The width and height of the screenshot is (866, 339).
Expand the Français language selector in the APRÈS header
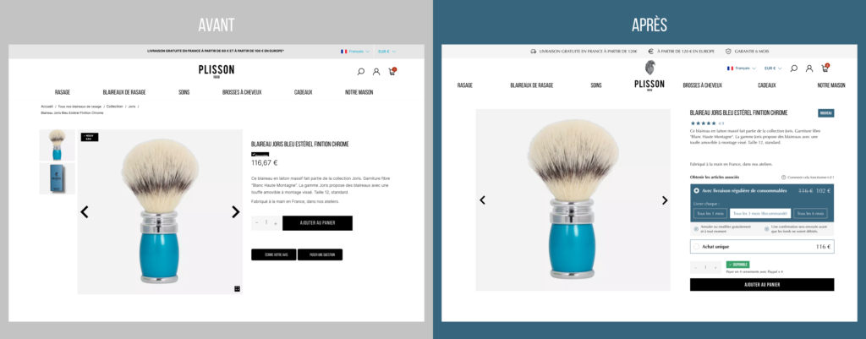coord(741,68)
